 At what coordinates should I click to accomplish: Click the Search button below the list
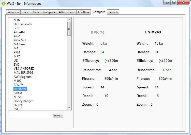[x=58, y=115]
